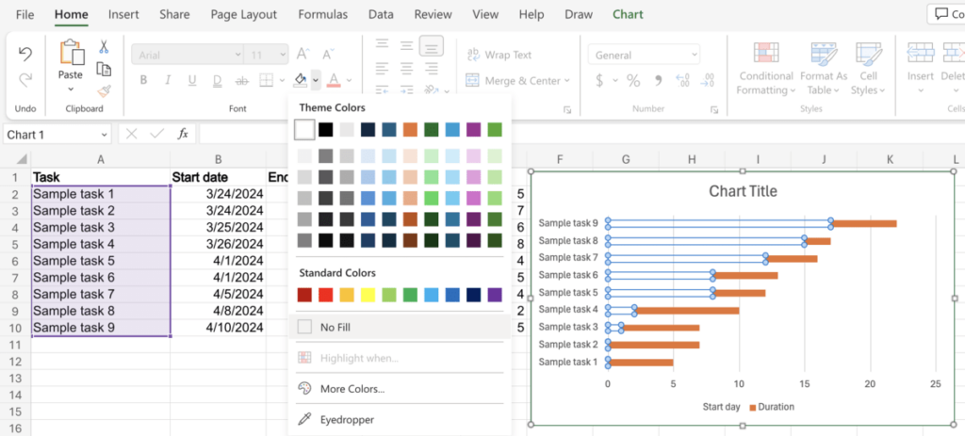The image size is (965, 436).
Task: Open More Colors dialog
Action: coord(400,389)
